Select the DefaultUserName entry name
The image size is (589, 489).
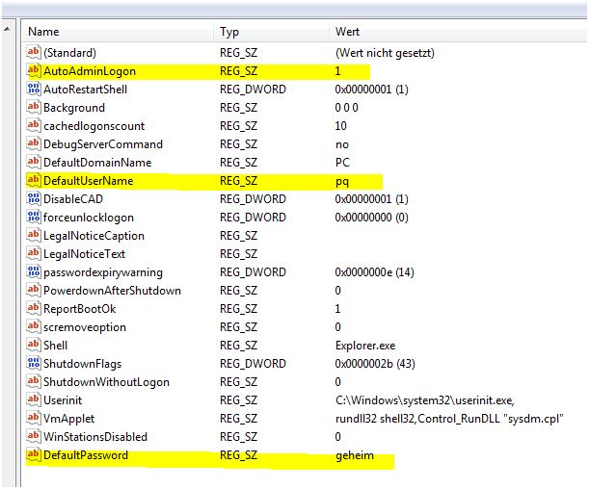click(x=89, y=181)
